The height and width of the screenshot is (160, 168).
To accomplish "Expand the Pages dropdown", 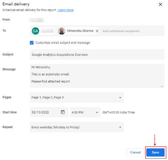I will pyautogui.click(x=77, y=97).
